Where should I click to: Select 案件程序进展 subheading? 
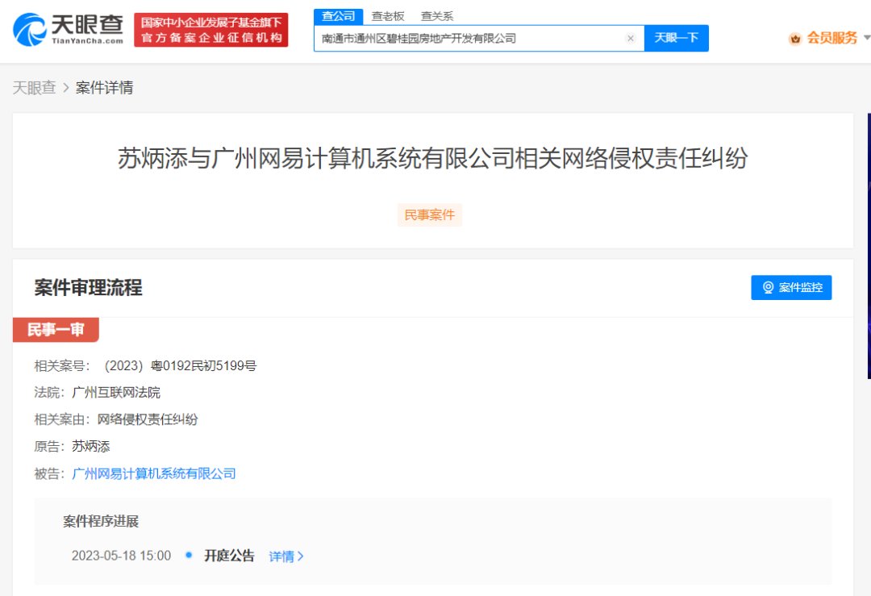tap(101, 521)
